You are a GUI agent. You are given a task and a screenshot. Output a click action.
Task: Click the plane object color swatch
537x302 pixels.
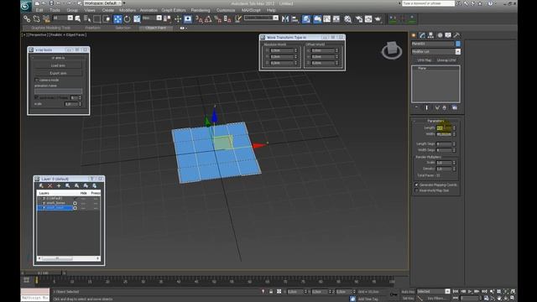(x=458, y=44)
